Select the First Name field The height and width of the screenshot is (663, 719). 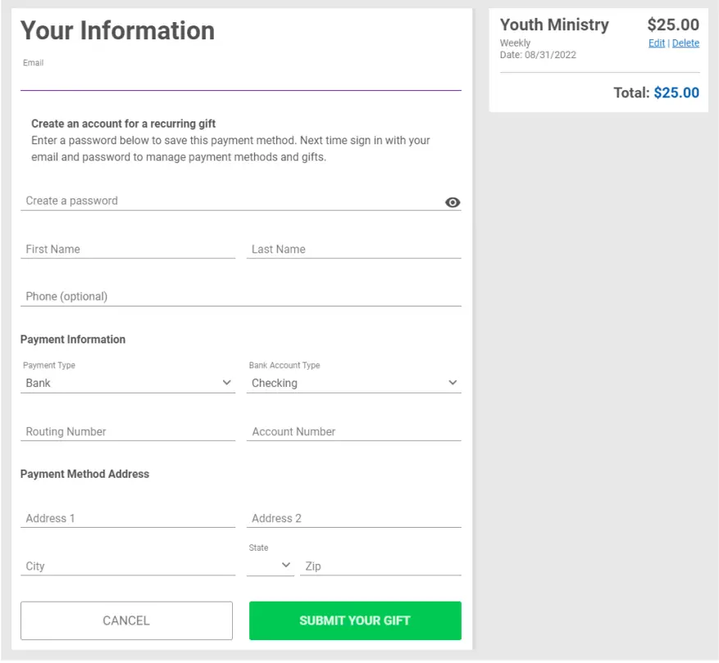128,249
